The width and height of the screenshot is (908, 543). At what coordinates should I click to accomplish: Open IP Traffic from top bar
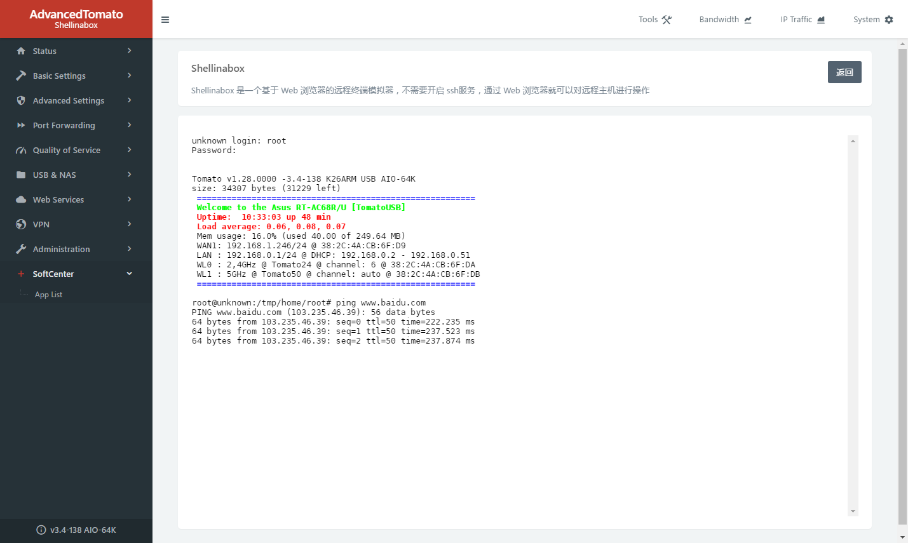coord(802,20)
